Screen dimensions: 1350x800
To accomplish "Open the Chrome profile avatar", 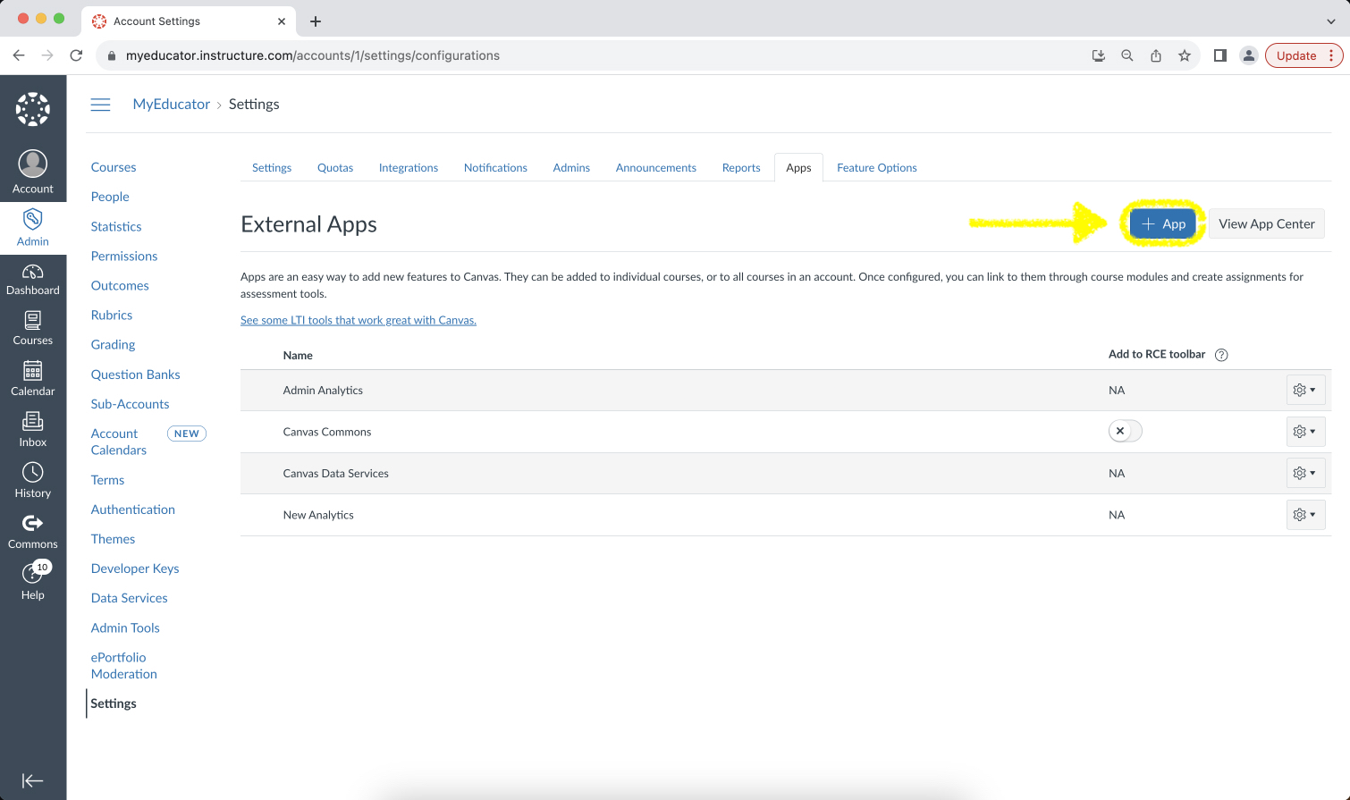I will 1249,55.
